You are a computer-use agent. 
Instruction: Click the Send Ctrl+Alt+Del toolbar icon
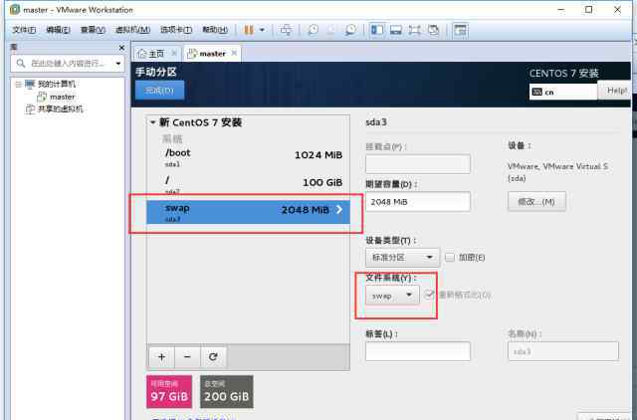pyautogui.click(x=286, y=30)
